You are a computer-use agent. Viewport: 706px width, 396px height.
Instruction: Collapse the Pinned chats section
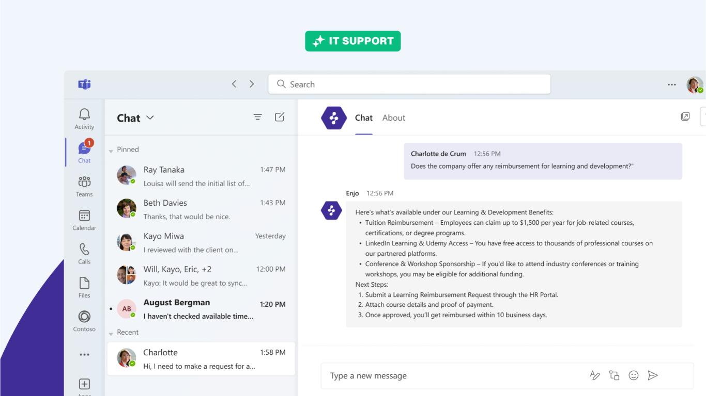click(111, 151)
